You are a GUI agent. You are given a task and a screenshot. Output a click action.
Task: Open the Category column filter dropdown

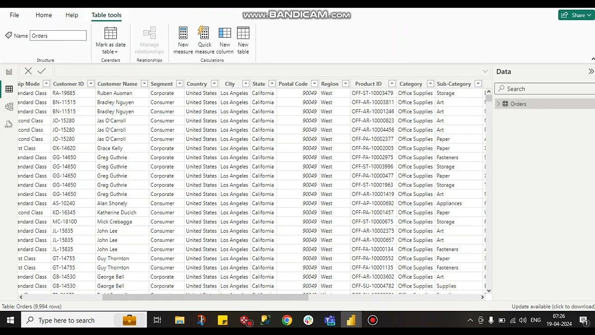[x=430, y=84]
